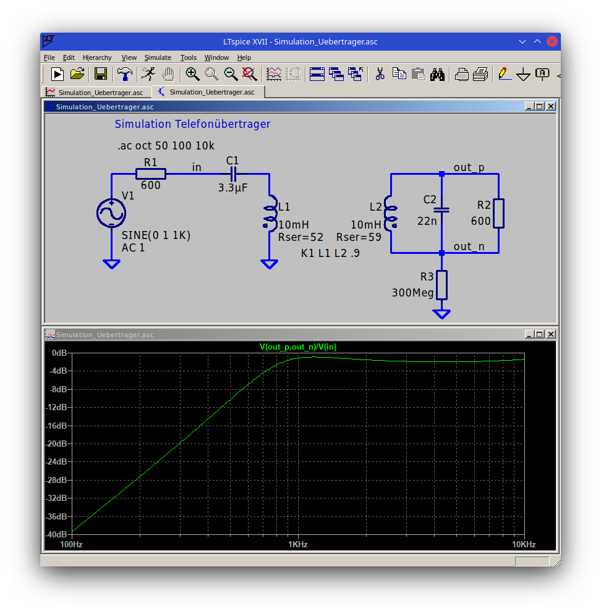Click the Pick Visible Traces waveform icon
Image resolution: width=601 pixels, height=614 pixels.
(274, 74)
